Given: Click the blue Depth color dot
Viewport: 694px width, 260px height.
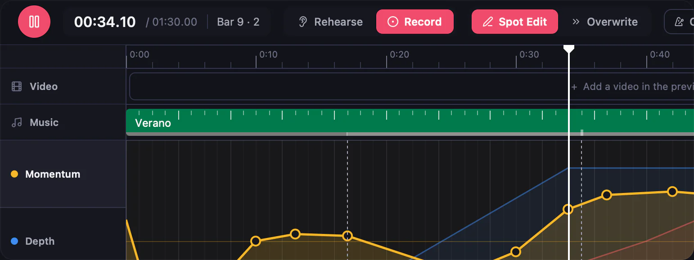Looking at the screenshot, I should 14,241.
